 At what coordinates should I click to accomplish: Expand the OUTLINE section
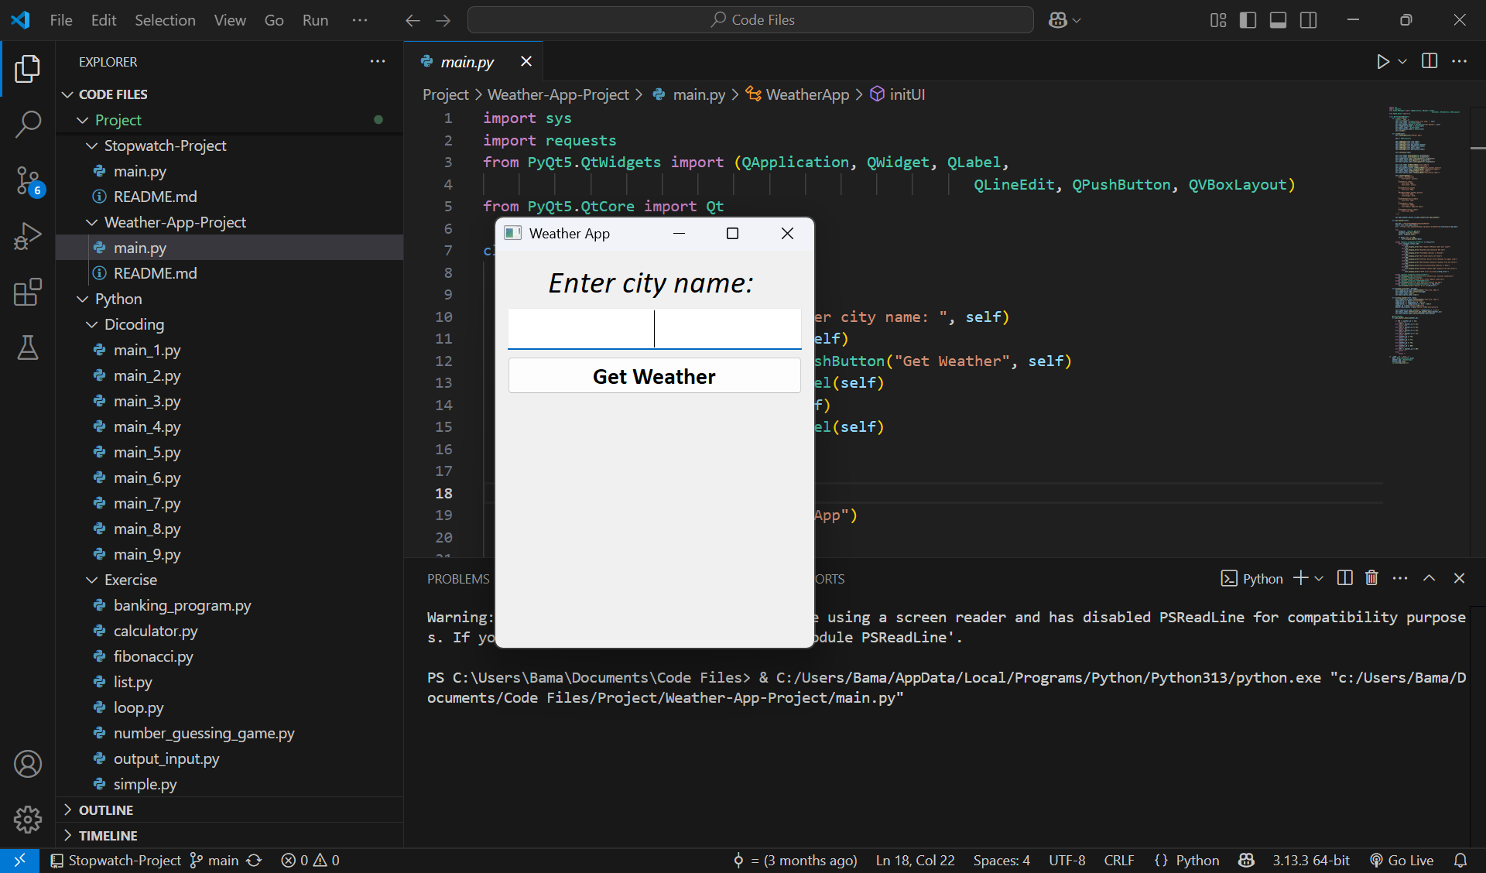[x=230, y=810]
